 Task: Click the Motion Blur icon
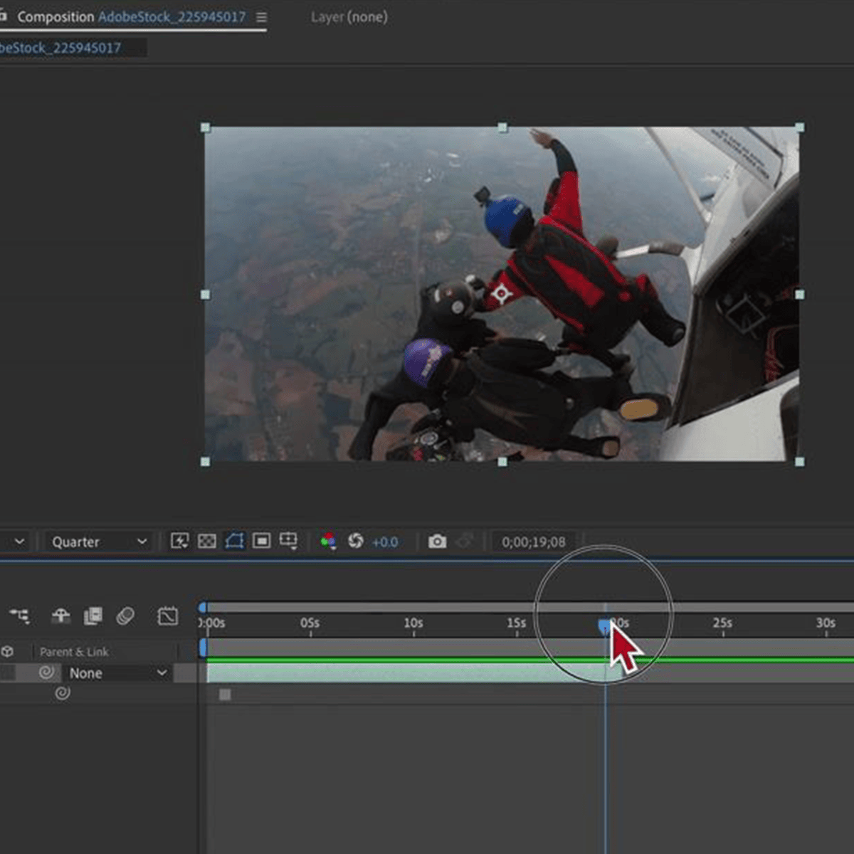click(125, 616)
